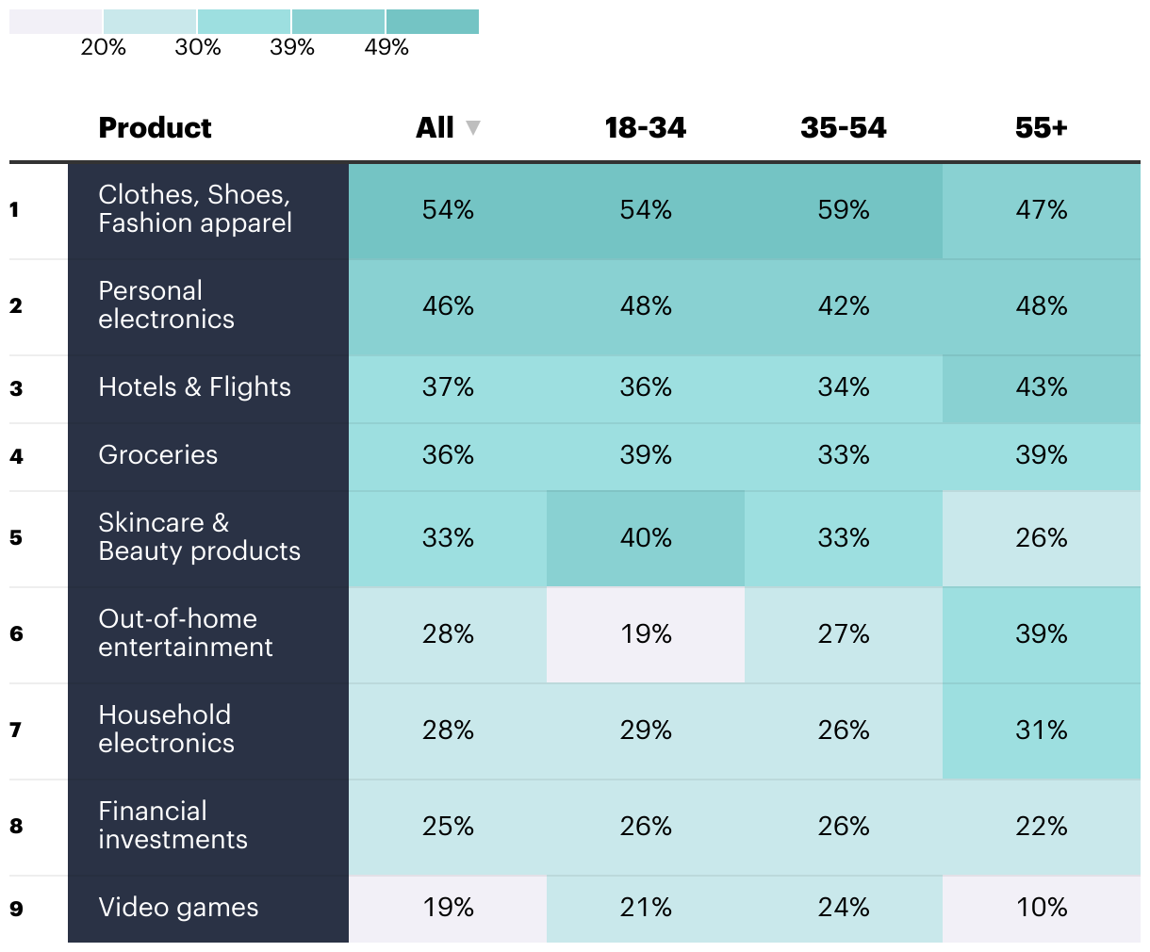Click the darkest teal legend swatch
1150x952 pixels.
click(x=433, y=22)
